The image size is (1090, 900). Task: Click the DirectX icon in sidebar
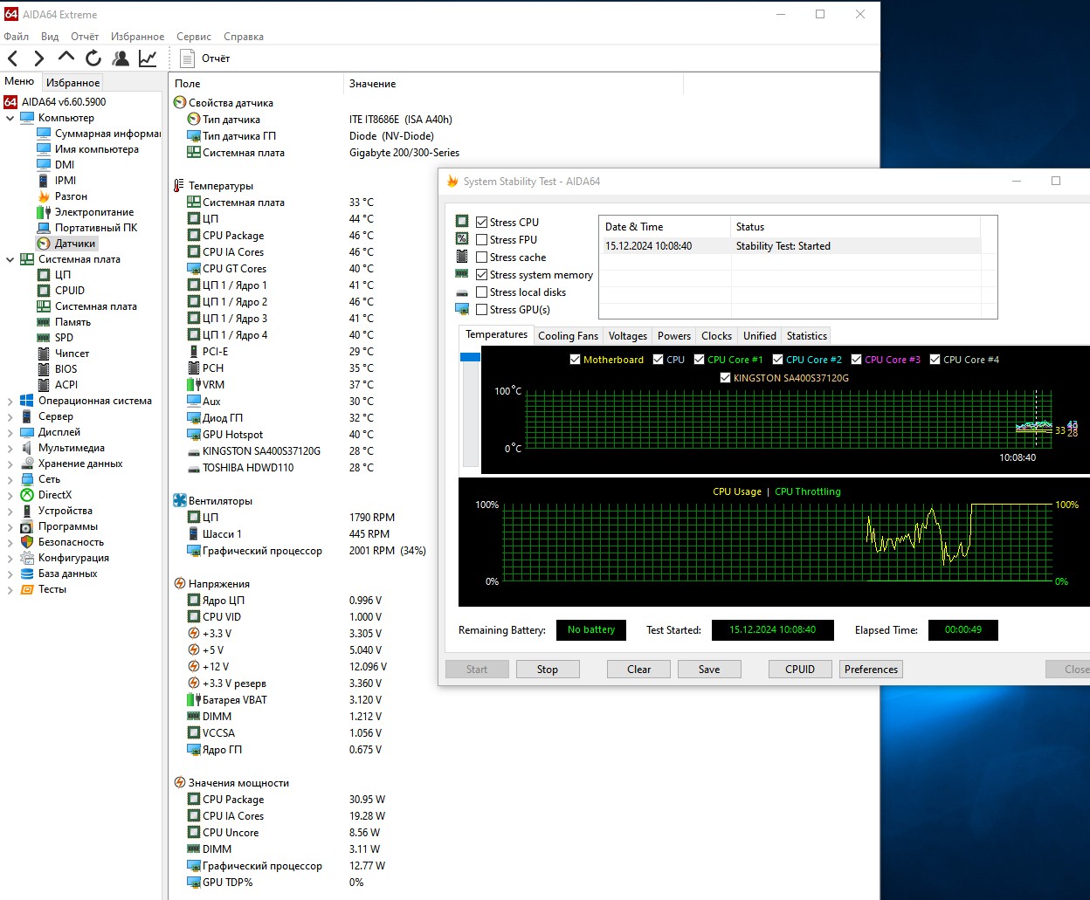click(x=27, y=495)
